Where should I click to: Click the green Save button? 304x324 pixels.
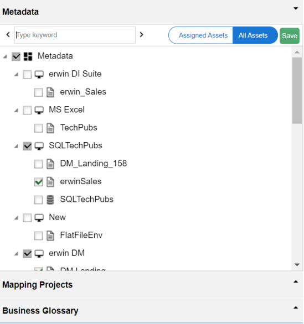(290, 36)
